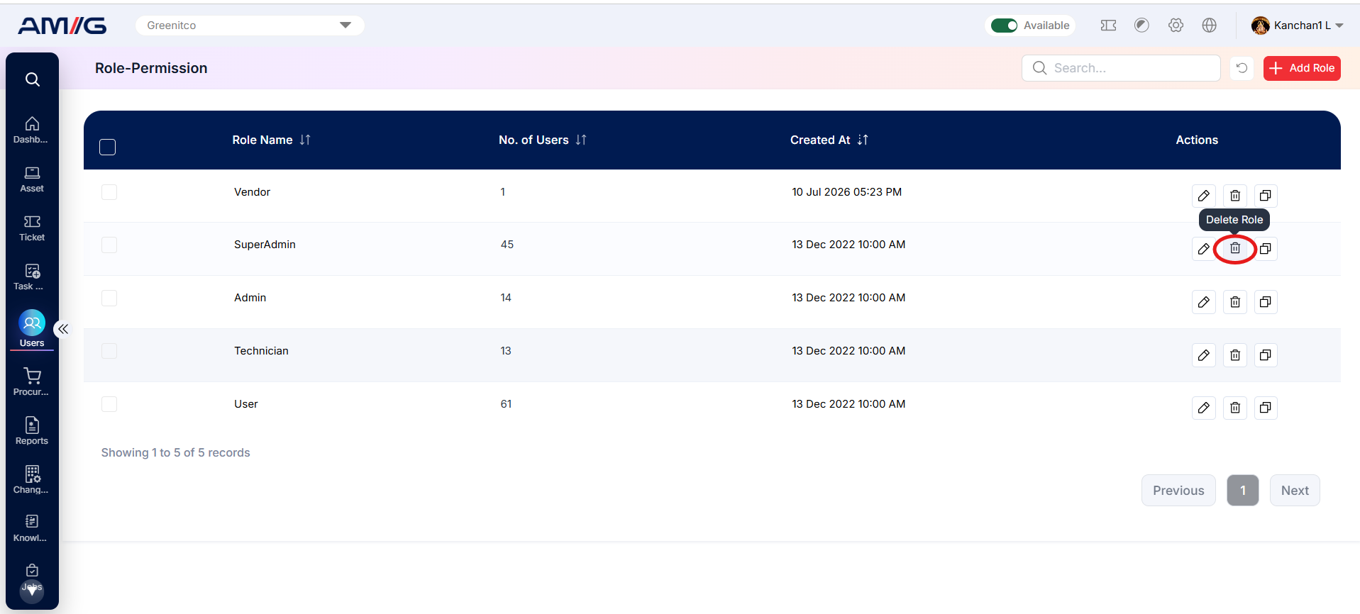Open the ticket icon in top header

tap(1108, 26)
